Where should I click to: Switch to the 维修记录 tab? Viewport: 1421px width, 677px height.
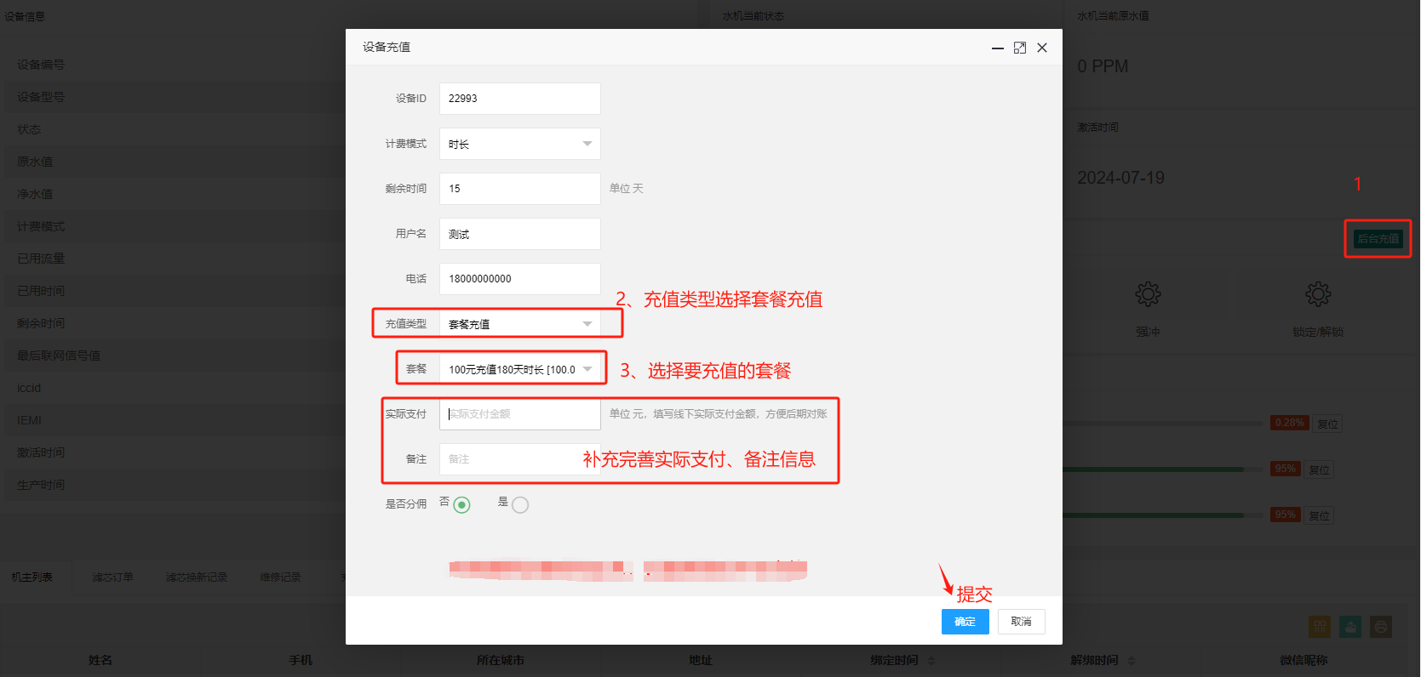click(281, 577)
